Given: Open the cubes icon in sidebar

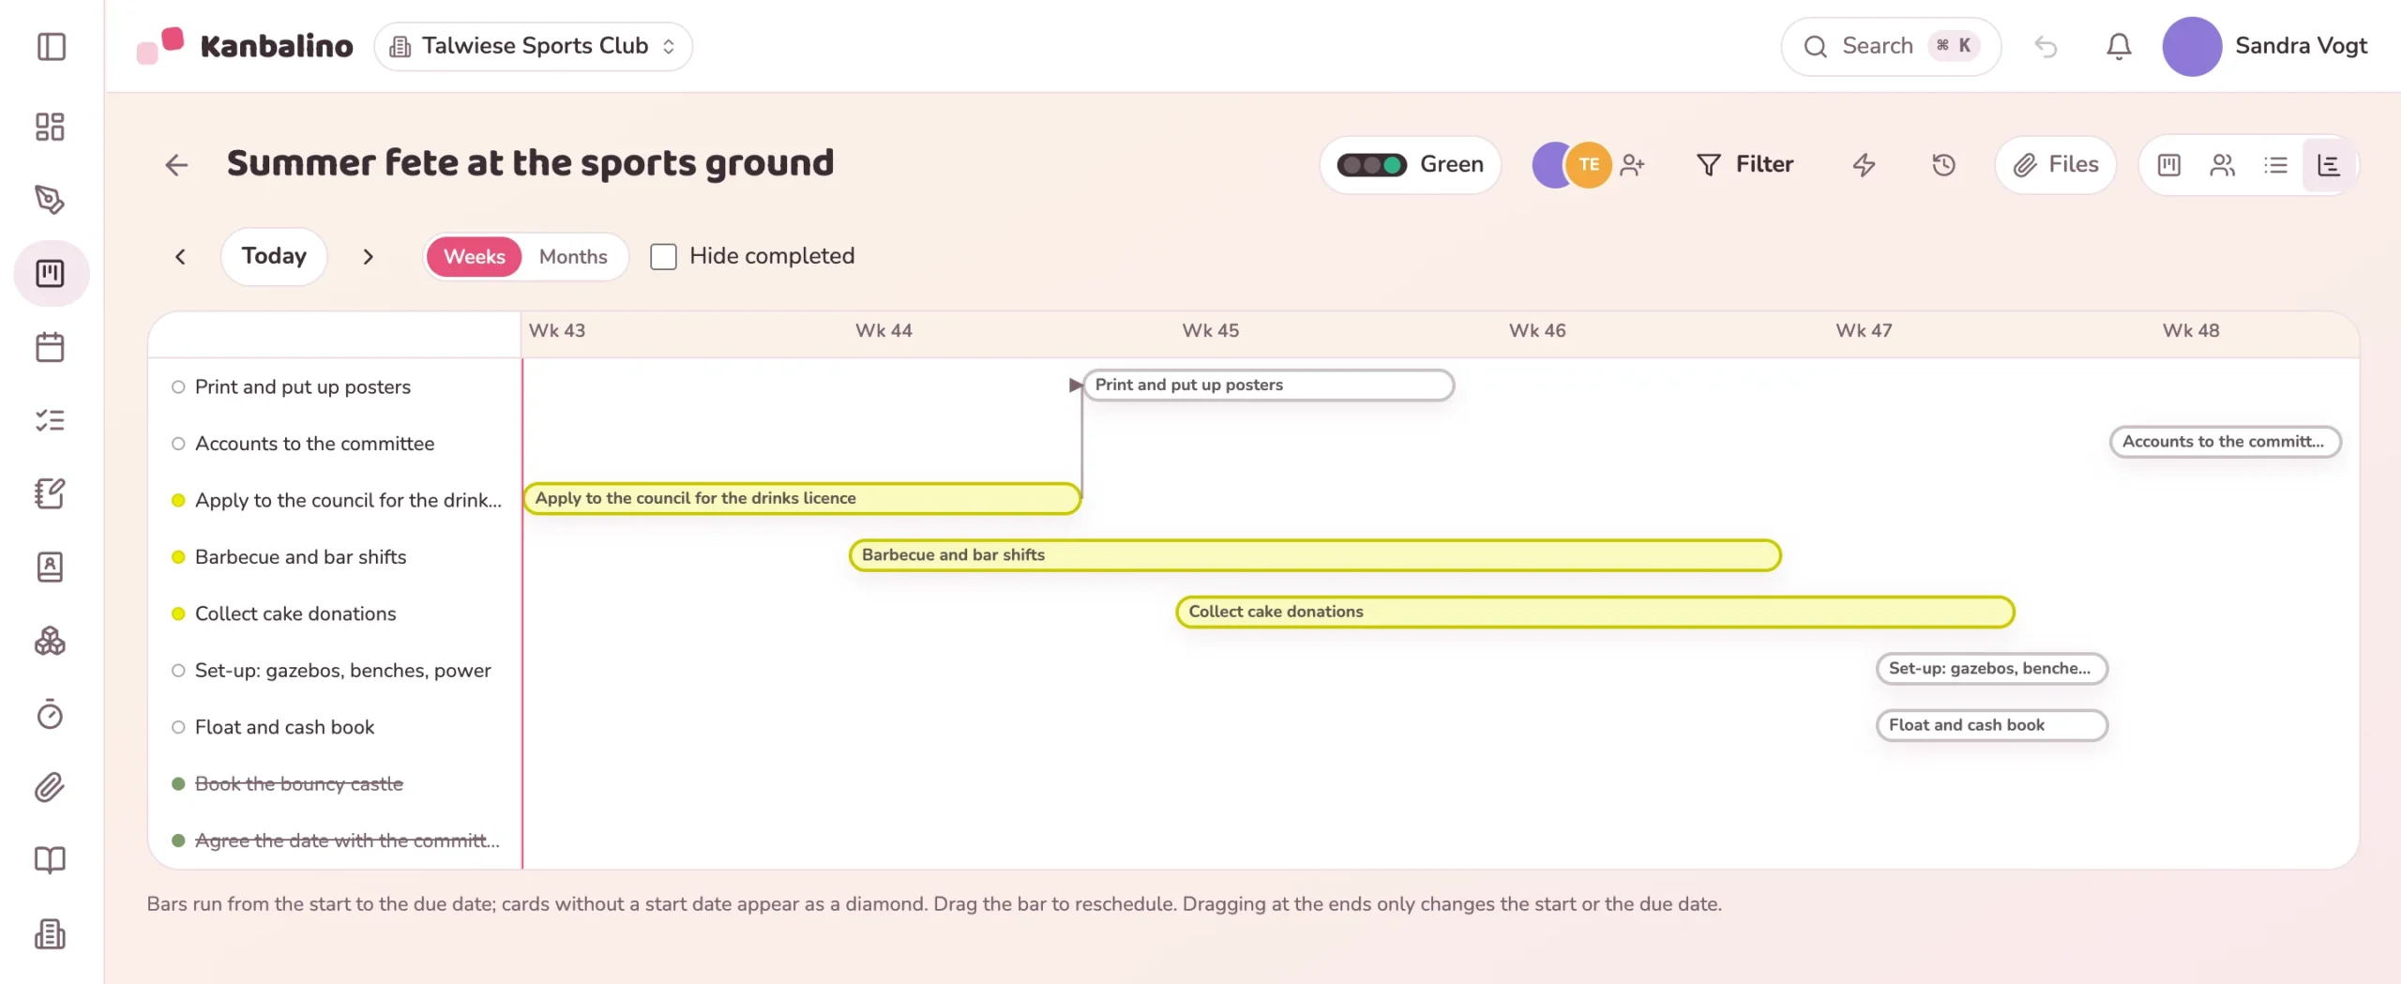Looking at the screenshot, I should click(x=50, y=641).
